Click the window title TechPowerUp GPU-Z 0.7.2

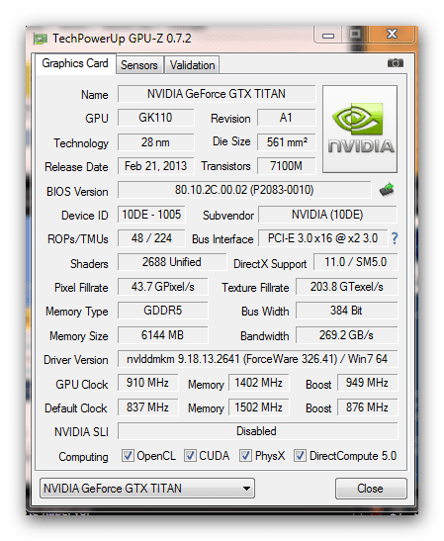pyautogui.click(x=122, y=39)
